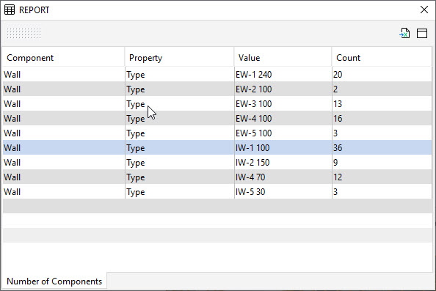
Task: Click the REPORT table icon in title bar
Action: coord(10,10)
